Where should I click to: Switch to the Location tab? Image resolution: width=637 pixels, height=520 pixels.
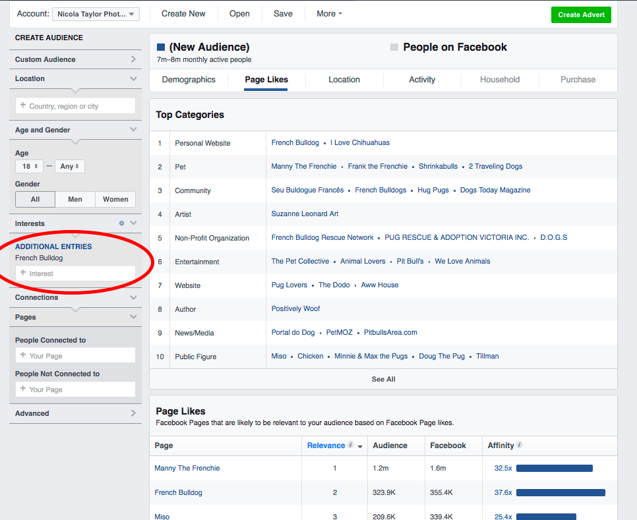(x=344, y=80)
